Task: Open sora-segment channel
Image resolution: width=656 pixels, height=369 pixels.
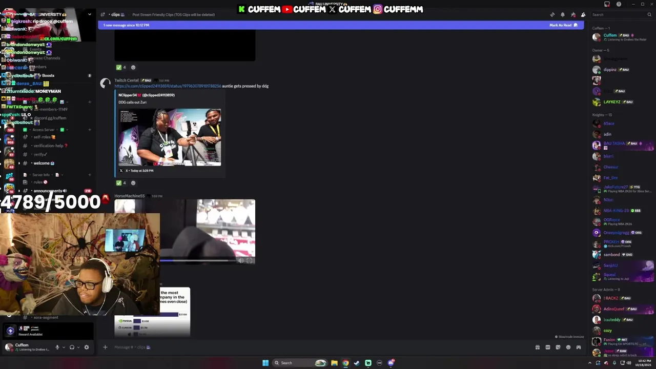Action: click(x=46, y=317)
